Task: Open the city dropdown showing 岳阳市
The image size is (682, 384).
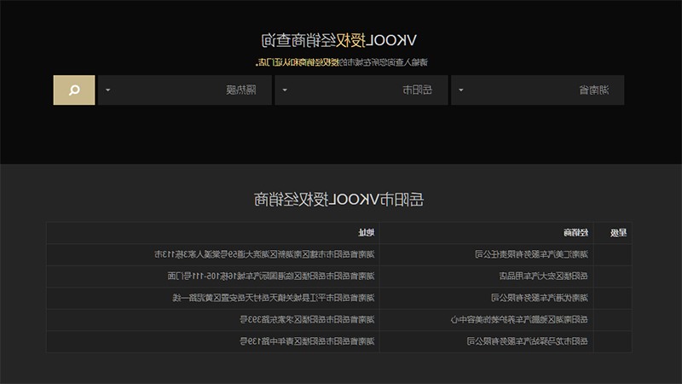Action: 361,90
